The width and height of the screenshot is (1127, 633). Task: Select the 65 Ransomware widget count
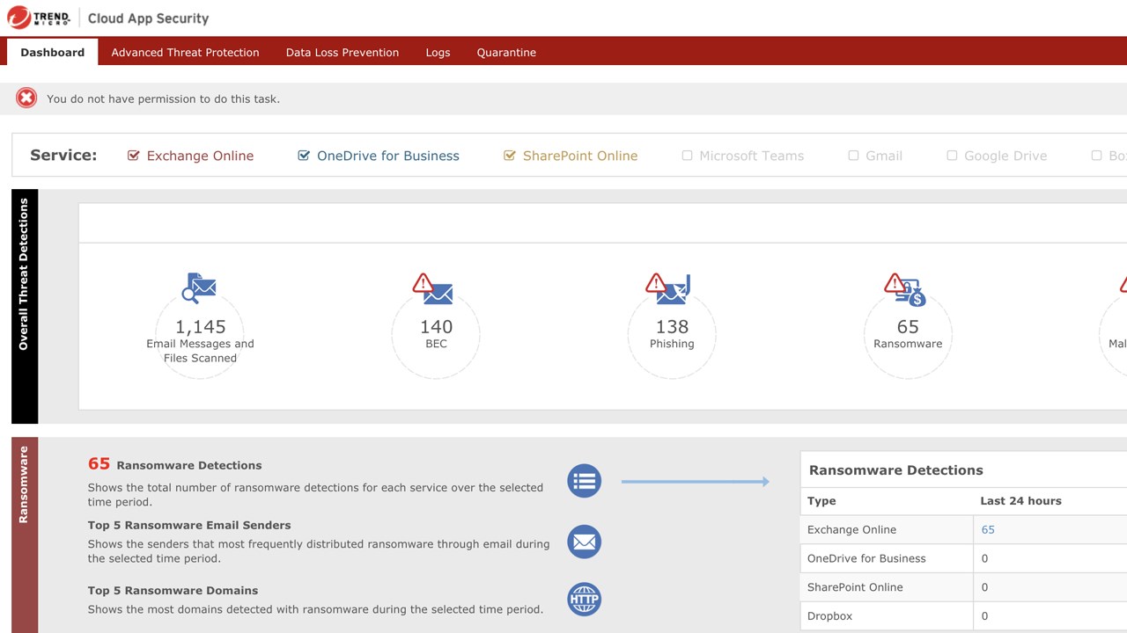pos(908,326)
